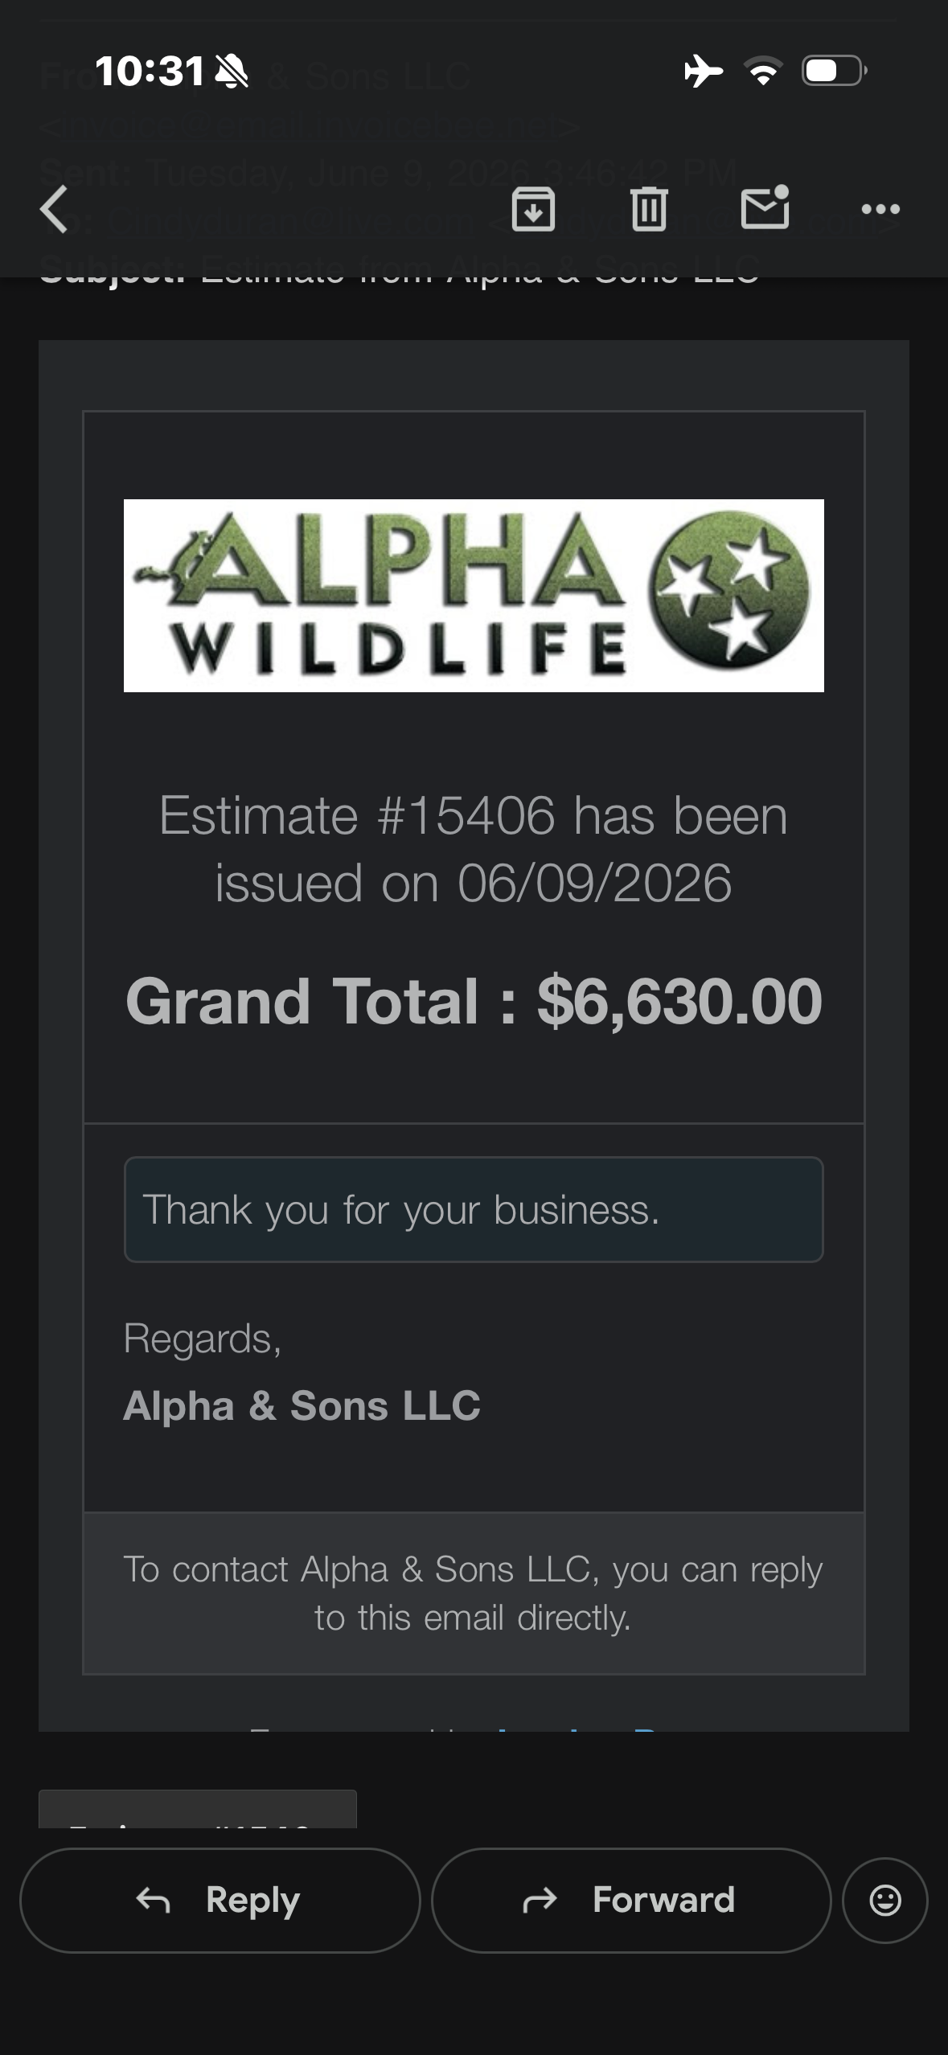Tap the airplane mode status icon
This screenshot has width=948, height=2055.
click(x=703, y=72)
